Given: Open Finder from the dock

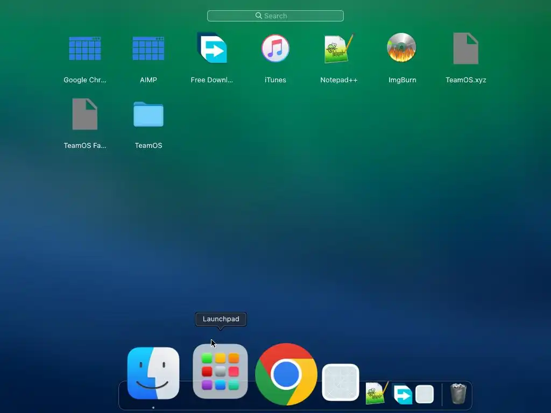Looking at the screenshot, I should pos(153,373).
